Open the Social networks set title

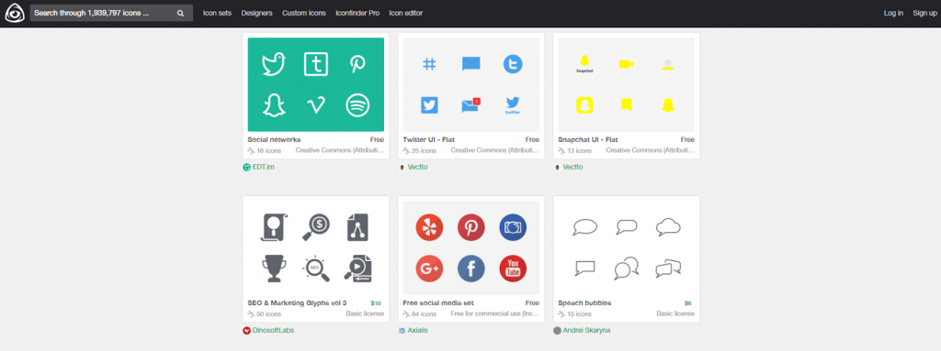click(x=274, y=139)
